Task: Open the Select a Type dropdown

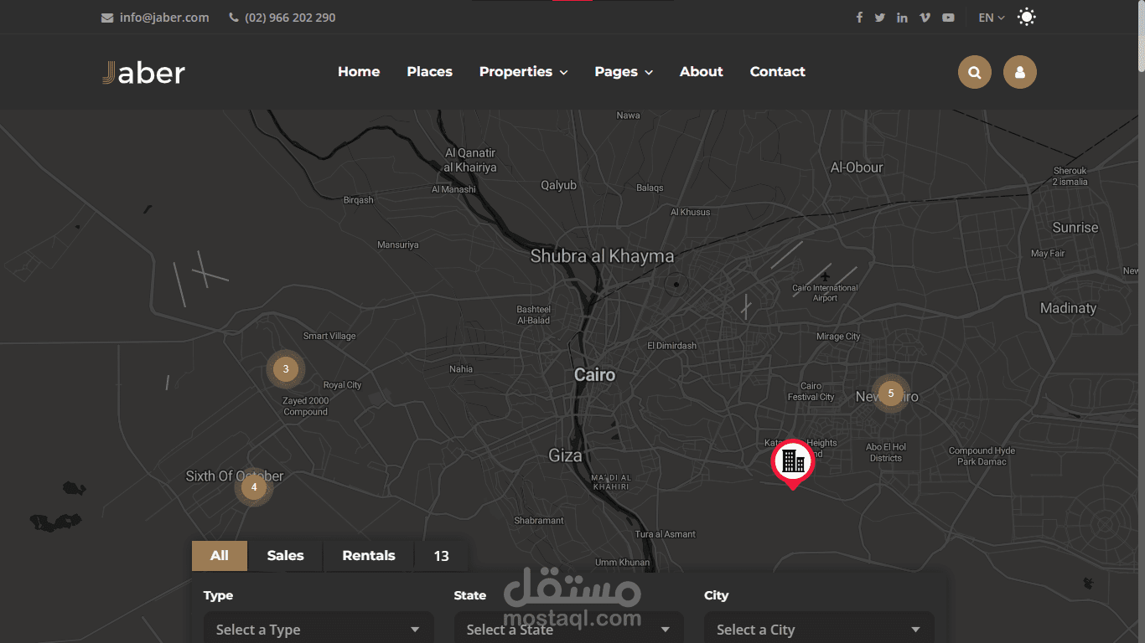Action: tap(319, 629)
